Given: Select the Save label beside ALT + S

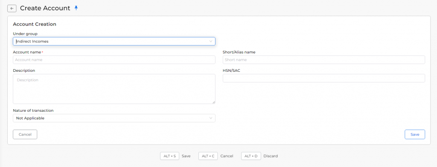Looking at the screenshot, I should pos(186,156).
